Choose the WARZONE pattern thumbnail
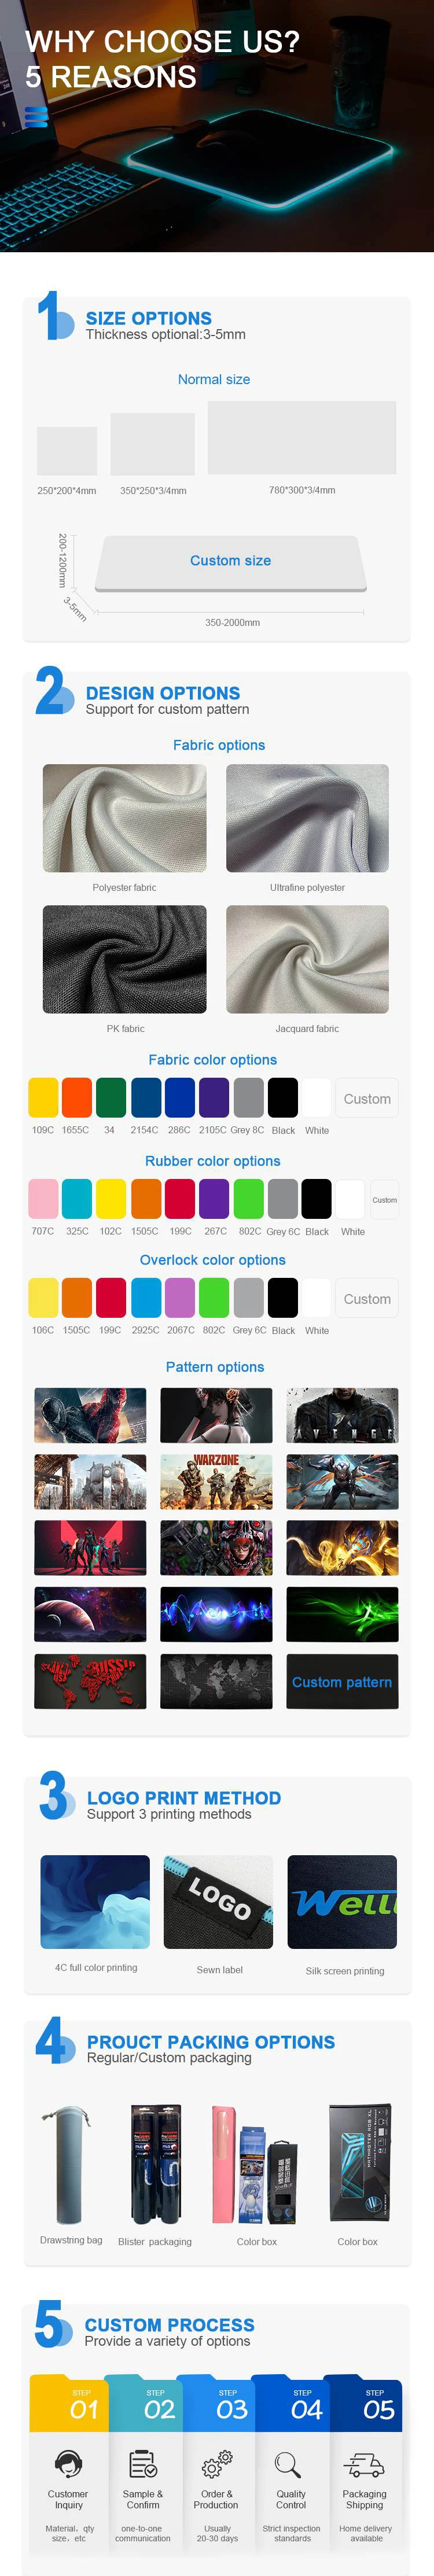The height and width of the screenshot is (2576, 434). [x=216, y=1481]
